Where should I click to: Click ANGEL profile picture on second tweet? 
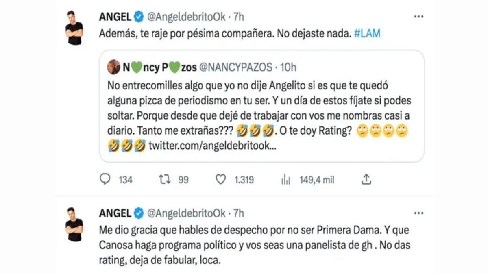(x=74, y=224)
